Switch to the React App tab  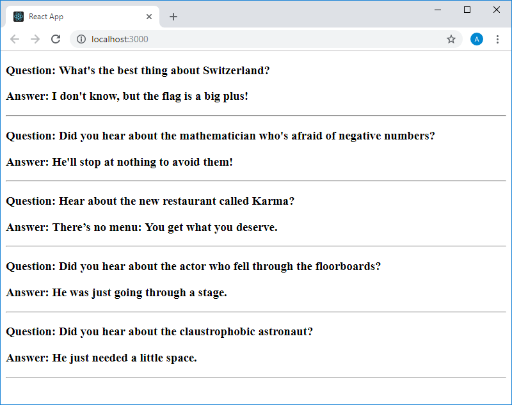(77, 17)
